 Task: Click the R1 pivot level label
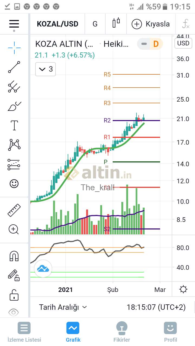pos(107,137)
